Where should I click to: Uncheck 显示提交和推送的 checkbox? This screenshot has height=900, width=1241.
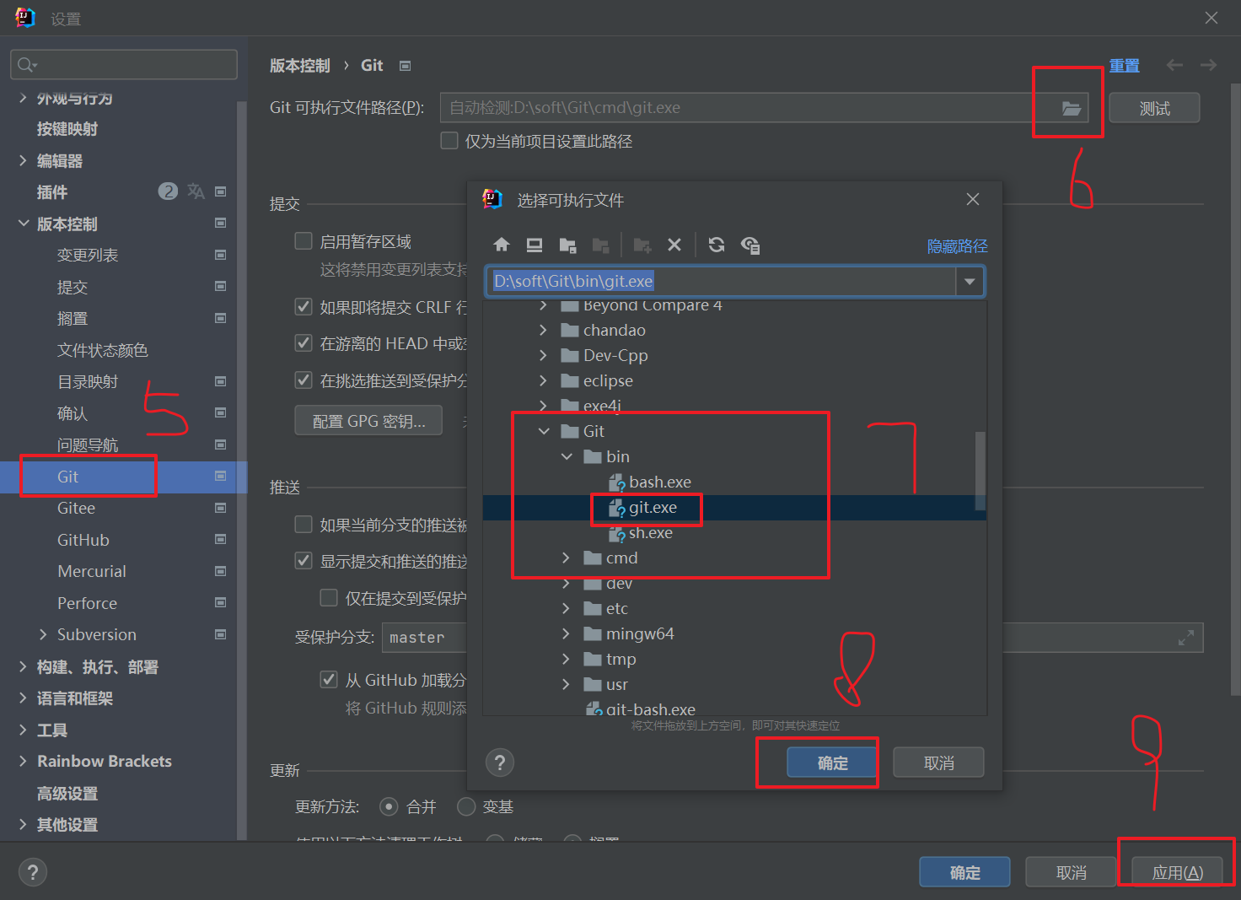(304, 561)
